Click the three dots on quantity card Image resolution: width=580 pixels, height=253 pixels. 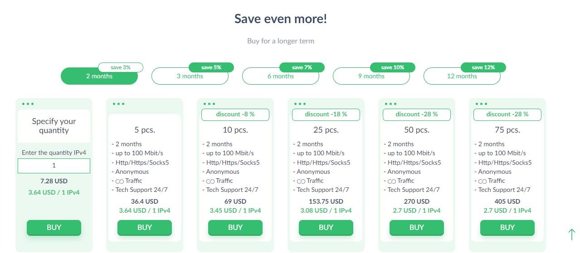pyautogui.click(x=28, y=104)
